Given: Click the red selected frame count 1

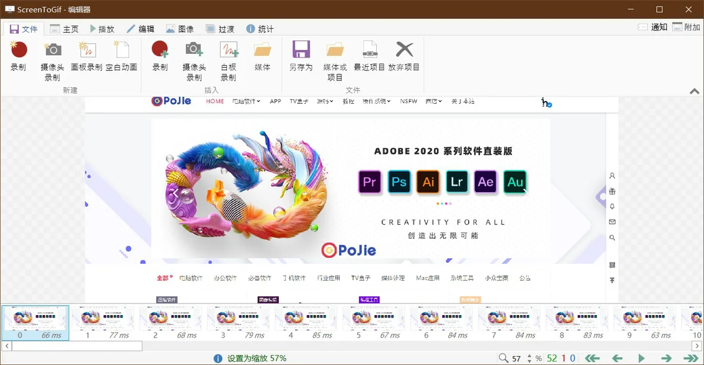Looking at the screenshot, I should pos(564,358).
